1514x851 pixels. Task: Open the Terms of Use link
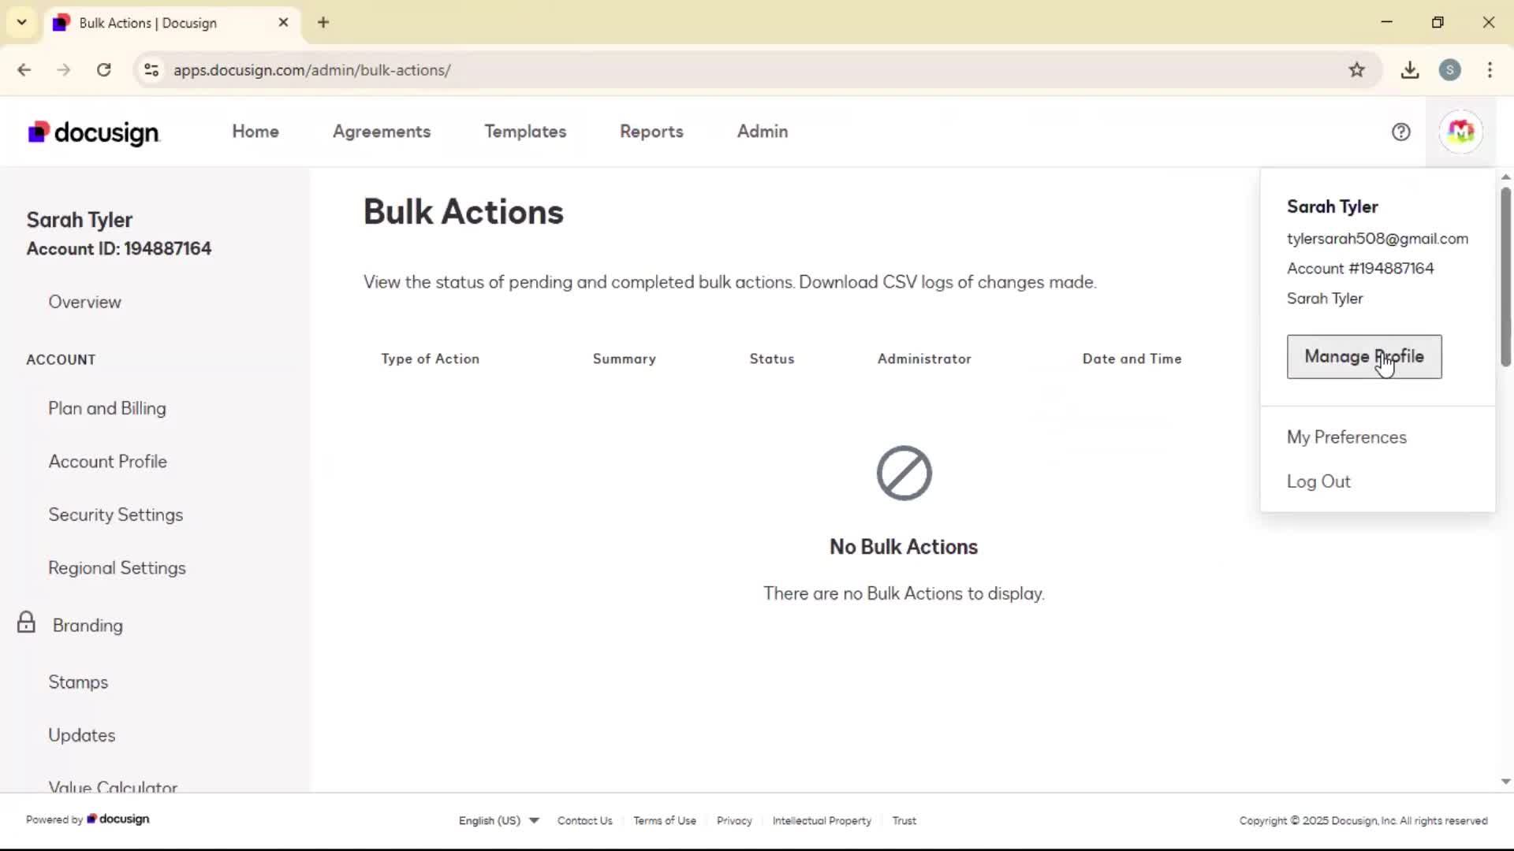click(664, 820)
